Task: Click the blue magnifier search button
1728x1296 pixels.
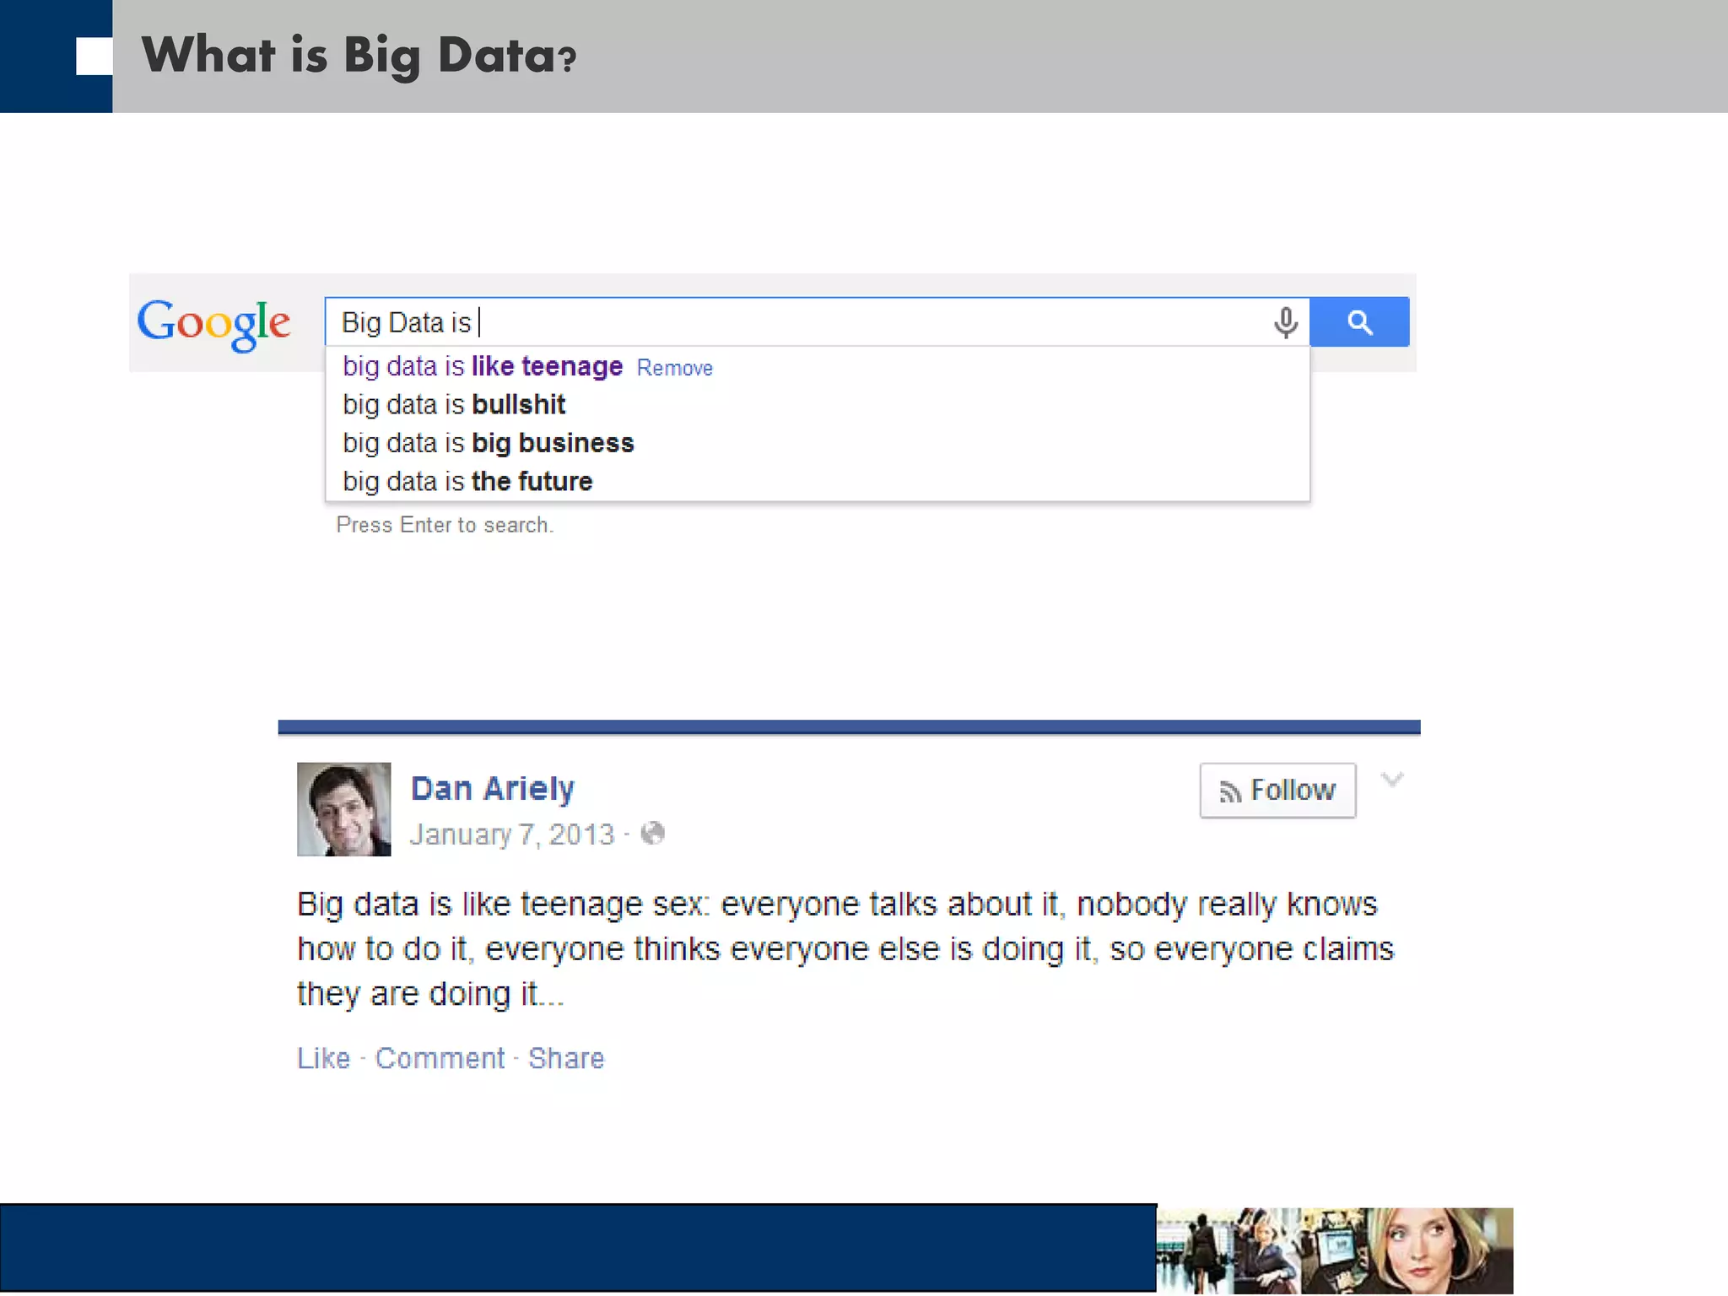Action: point(1359,321)
